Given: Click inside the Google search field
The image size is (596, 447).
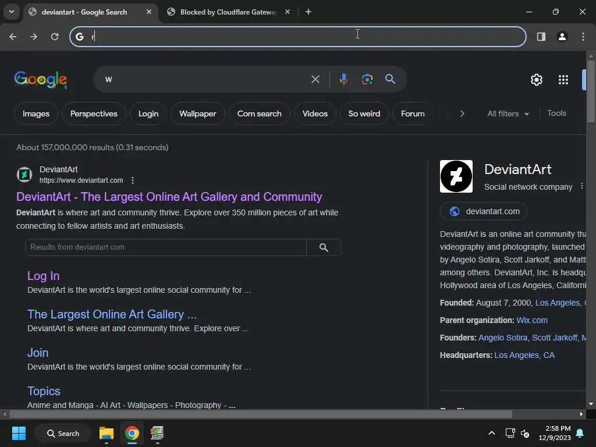Looking at the screenshot, I should click(x=205, y=79).
